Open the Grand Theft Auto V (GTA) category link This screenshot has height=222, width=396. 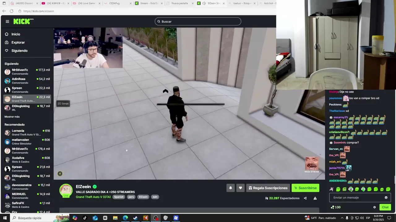[x=93, y=197]
